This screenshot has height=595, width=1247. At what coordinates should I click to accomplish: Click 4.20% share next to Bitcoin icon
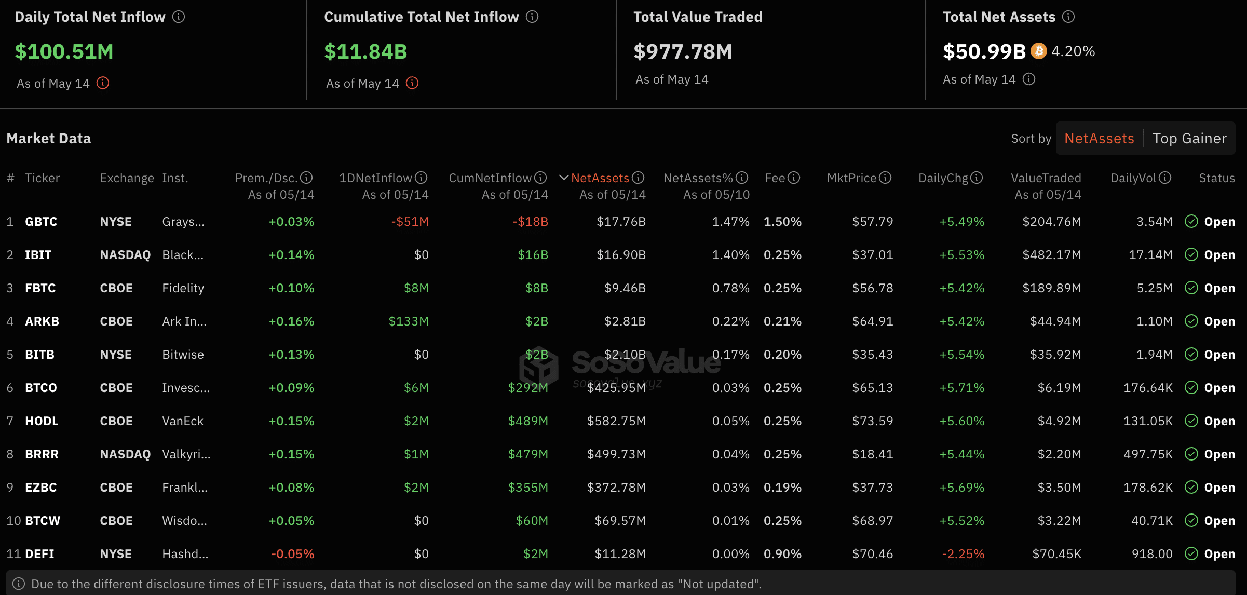click(x=1073, y=51)
